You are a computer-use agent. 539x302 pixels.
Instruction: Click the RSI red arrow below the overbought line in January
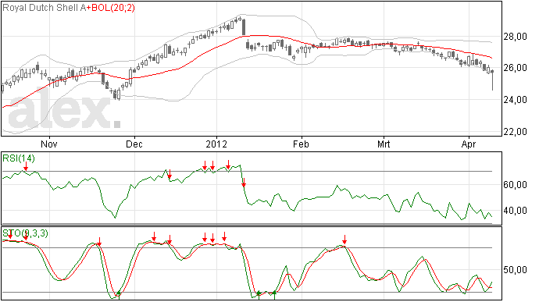pos(244,183)
